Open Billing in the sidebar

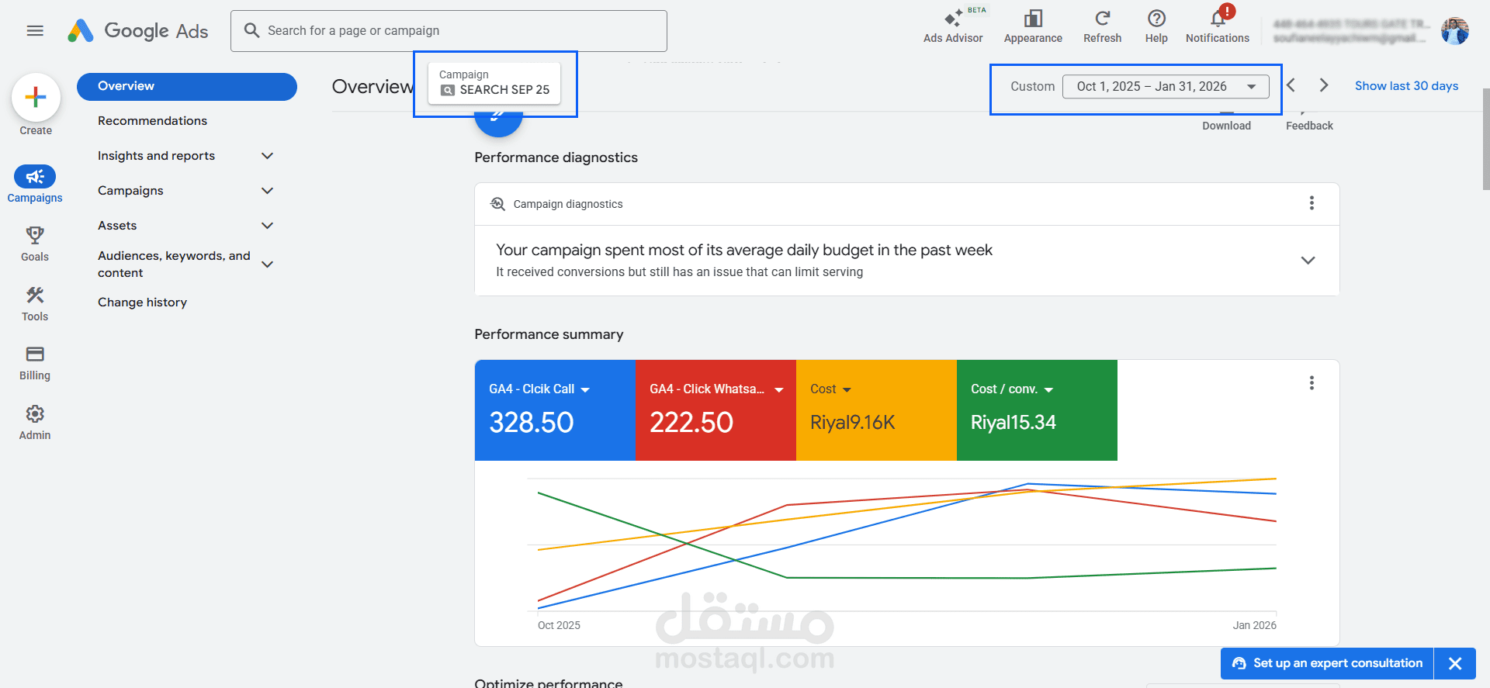click(35, 362)
